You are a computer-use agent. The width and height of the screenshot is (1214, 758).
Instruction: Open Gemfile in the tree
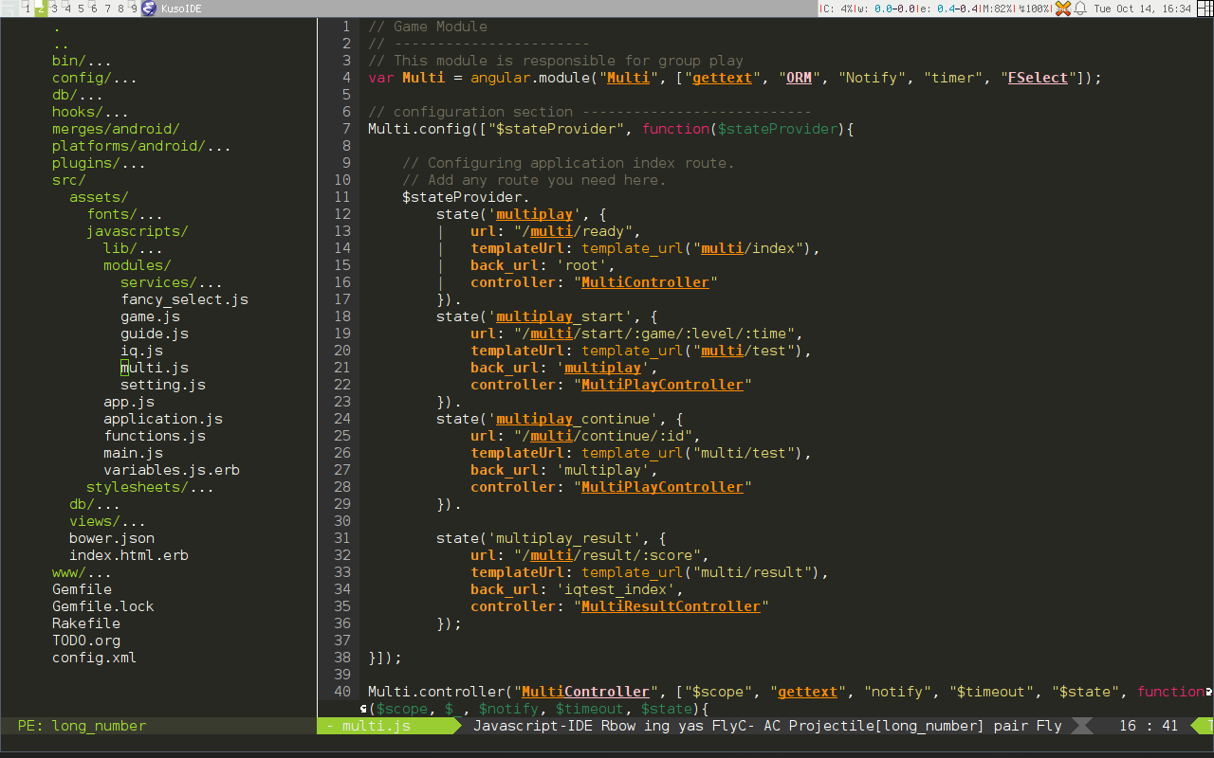coord(82,589)
